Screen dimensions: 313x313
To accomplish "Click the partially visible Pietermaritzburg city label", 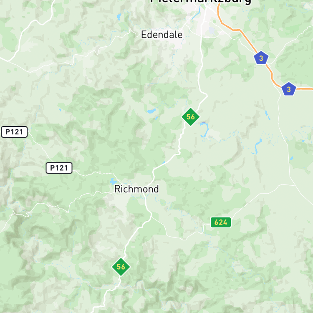I will click(x=201, y=2).
